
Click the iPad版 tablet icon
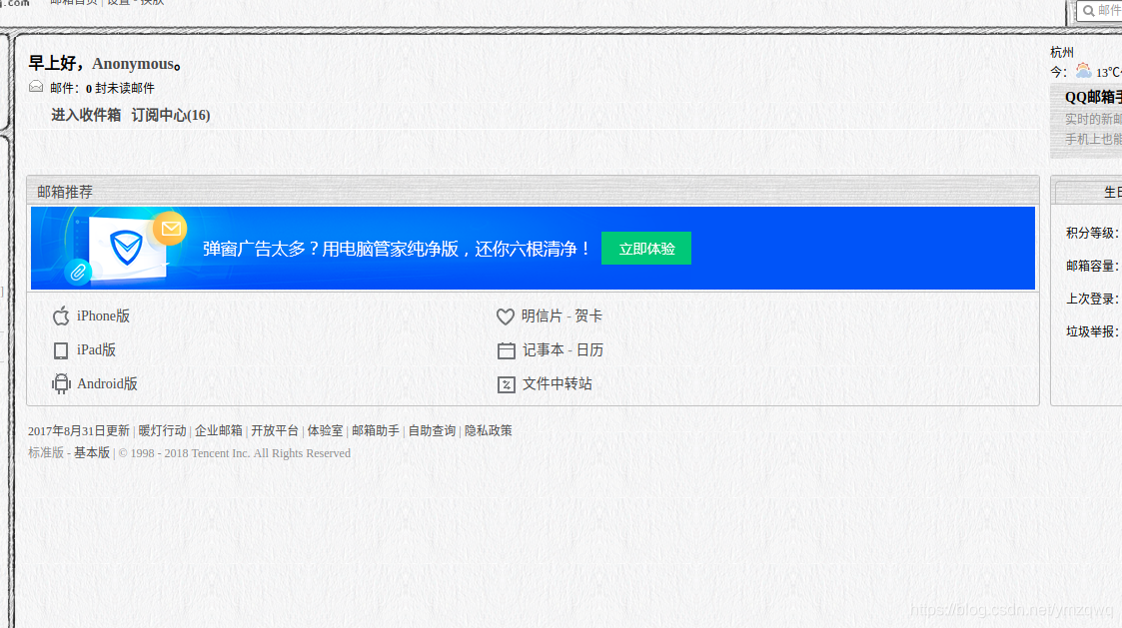pyautogui.click(x=61, y=349)
